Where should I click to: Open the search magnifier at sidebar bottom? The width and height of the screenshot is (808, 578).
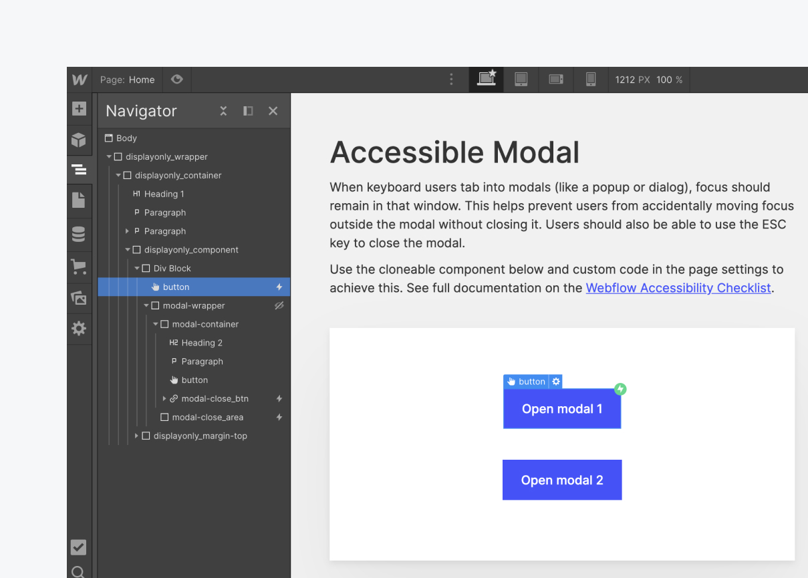click(78, 572)
